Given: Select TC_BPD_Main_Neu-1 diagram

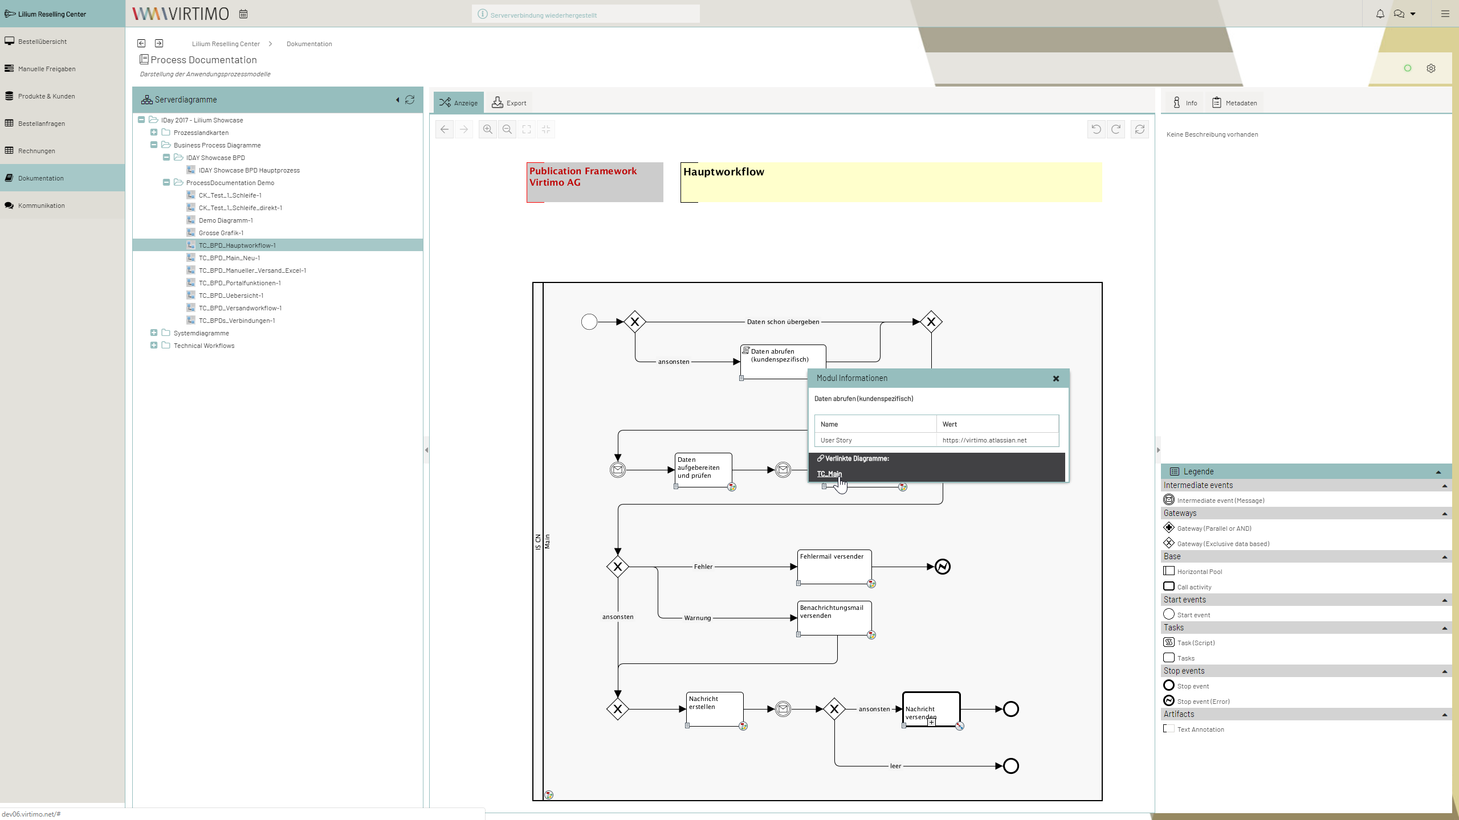Looking at the screenshot, I should click(229, 258).
